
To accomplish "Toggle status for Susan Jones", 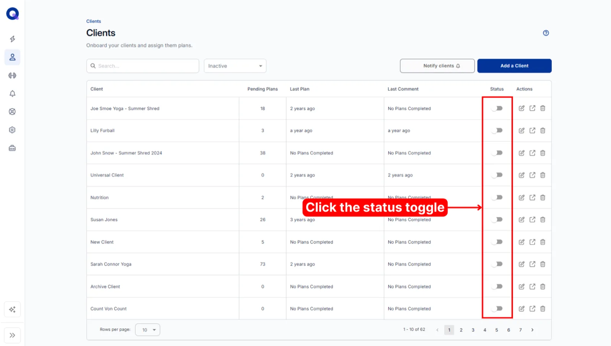I will (497, 220).
